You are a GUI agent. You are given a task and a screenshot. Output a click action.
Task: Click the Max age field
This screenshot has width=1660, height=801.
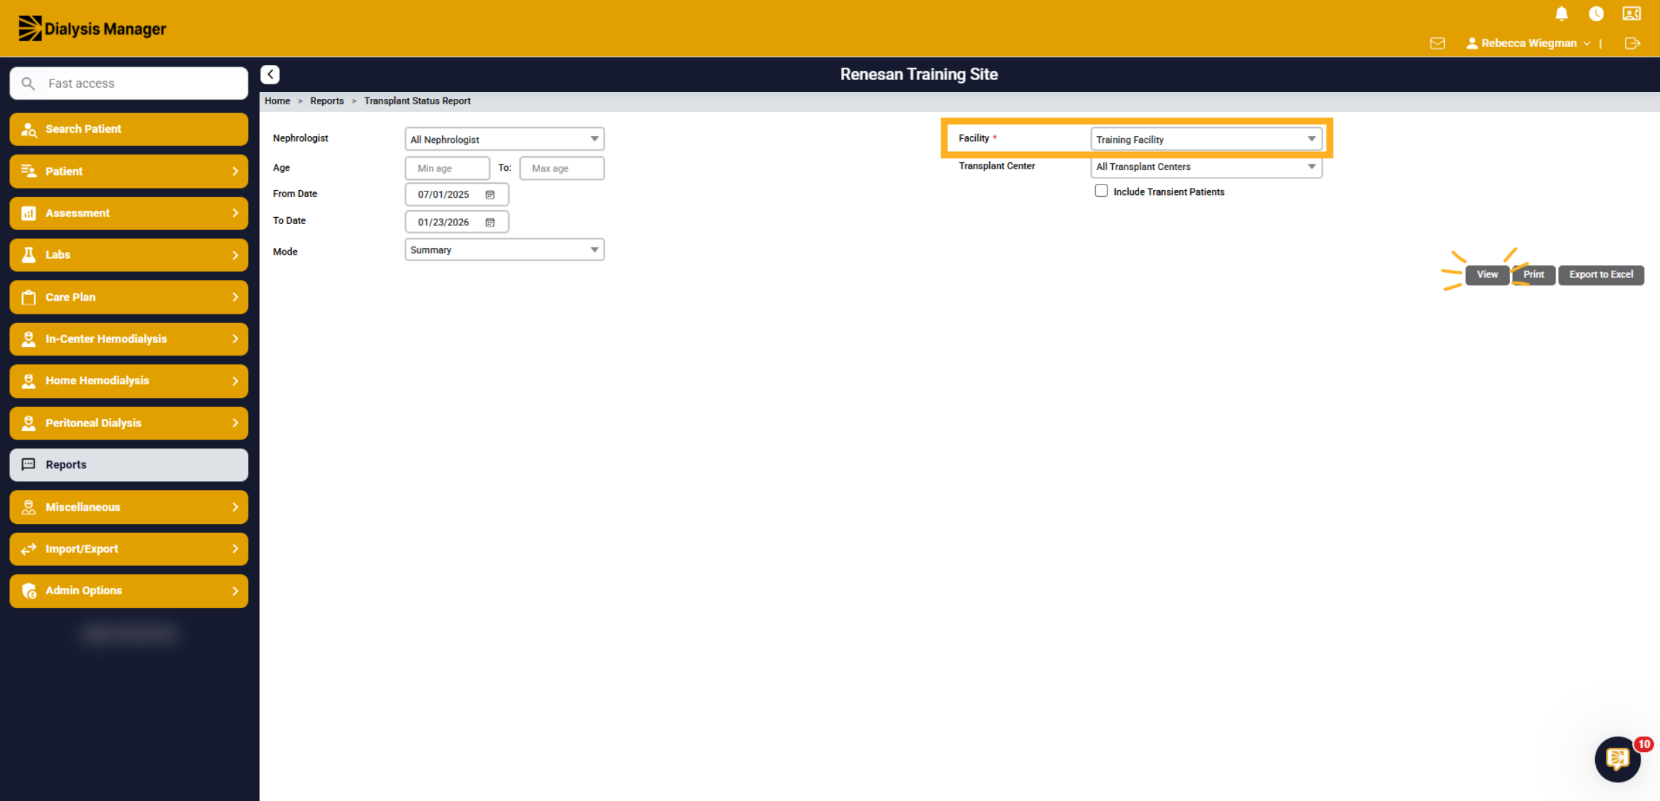[x=562, y=168]
